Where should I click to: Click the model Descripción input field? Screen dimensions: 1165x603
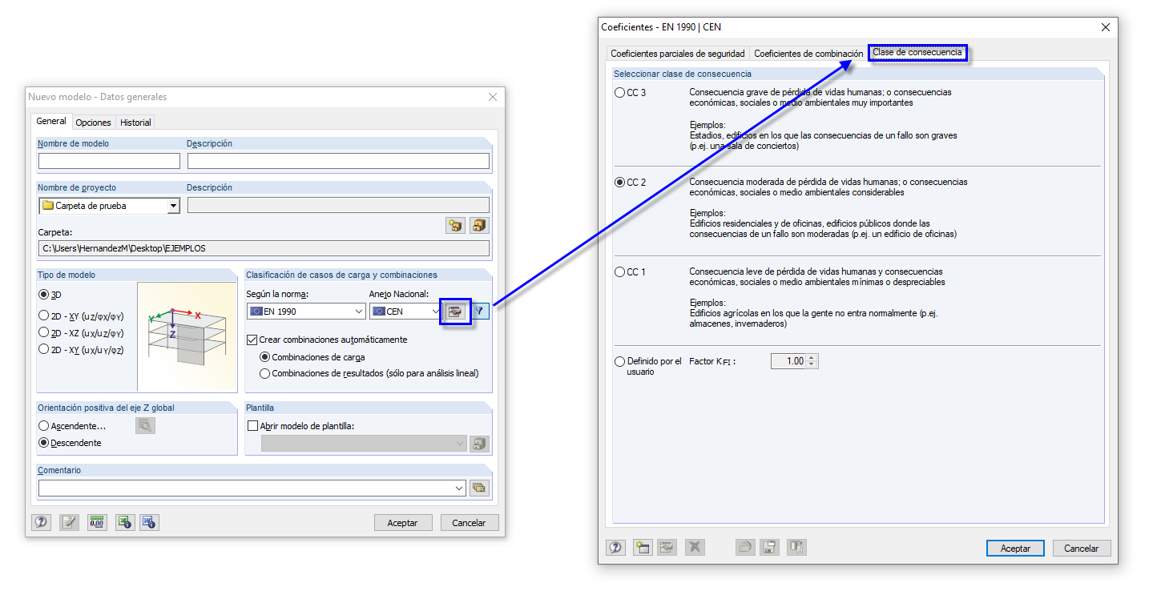338,161
